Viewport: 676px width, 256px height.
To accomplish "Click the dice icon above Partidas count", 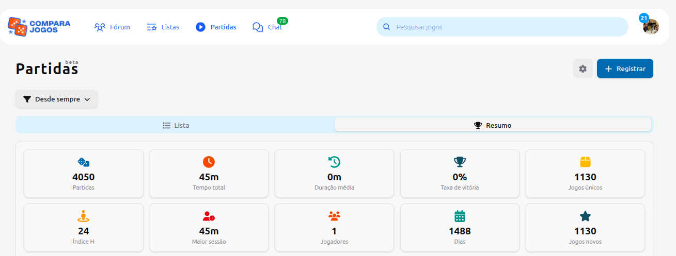I will point(84,162).
